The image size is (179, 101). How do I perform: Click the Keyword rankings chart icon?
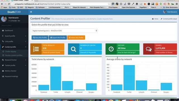[3, 76]
